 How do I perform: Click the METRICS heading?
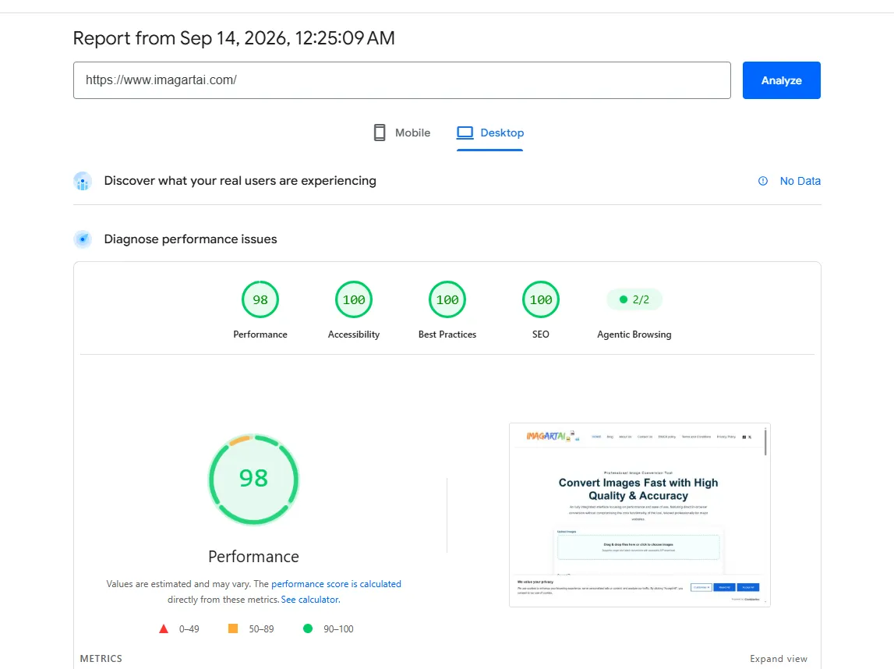click(x=101, y=659)
